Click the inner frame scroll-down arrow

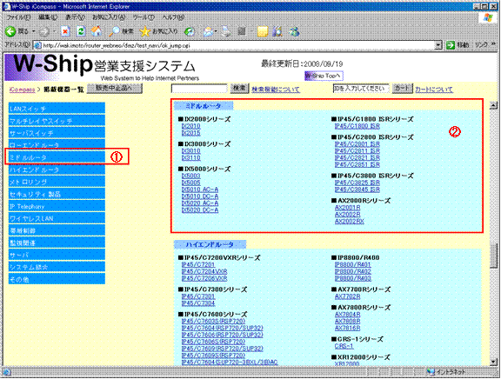coord(493,362)
